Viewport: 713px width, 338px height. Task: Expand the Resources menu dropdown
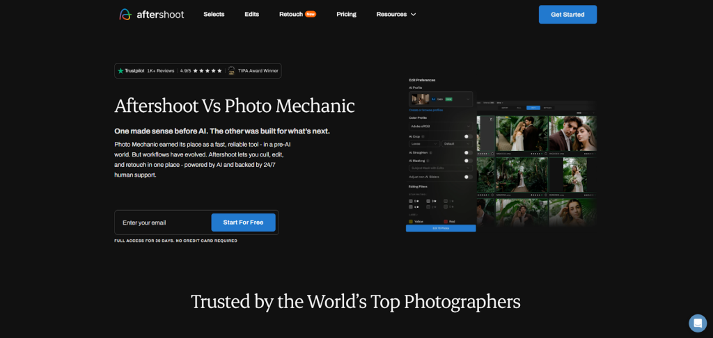click(x=395, y=14)
